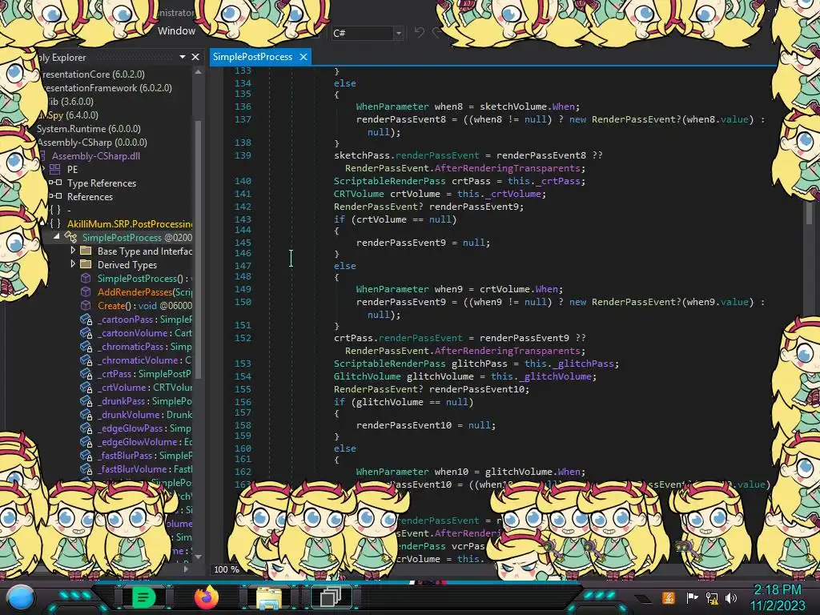Click the stacked windows taskbar icon

point(331,597)
